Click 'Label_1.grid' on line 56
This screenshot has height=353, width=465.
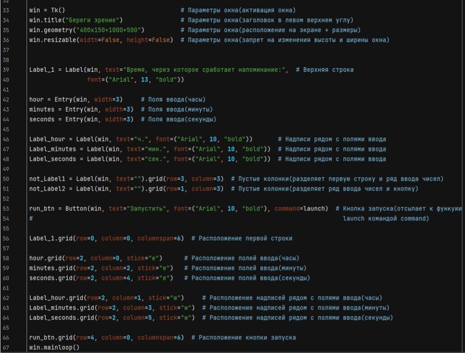tap(51, 238)
